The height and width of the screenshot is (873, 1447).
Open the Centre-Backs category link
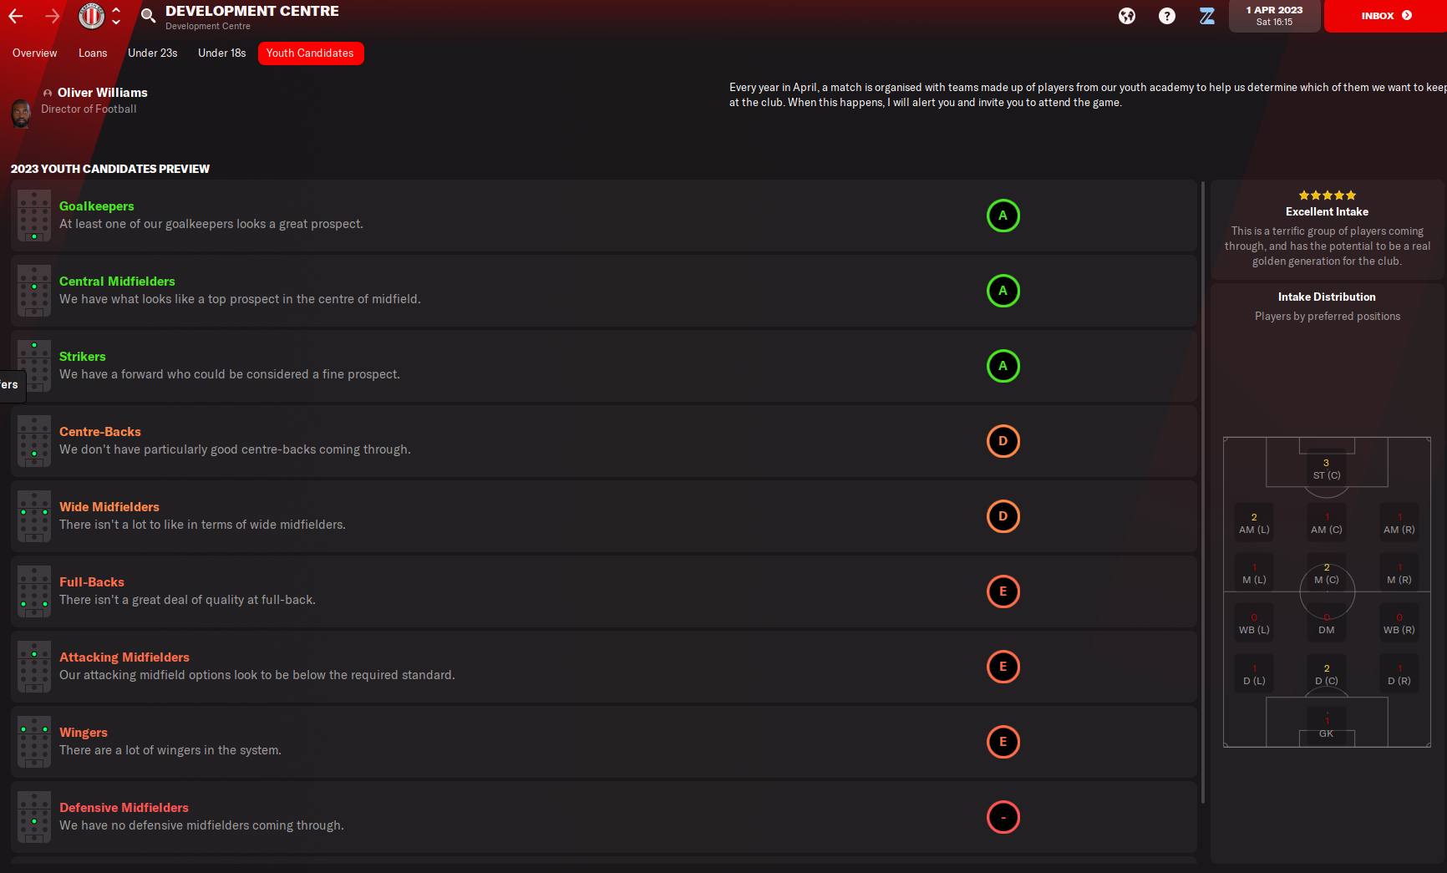point(100,432)
